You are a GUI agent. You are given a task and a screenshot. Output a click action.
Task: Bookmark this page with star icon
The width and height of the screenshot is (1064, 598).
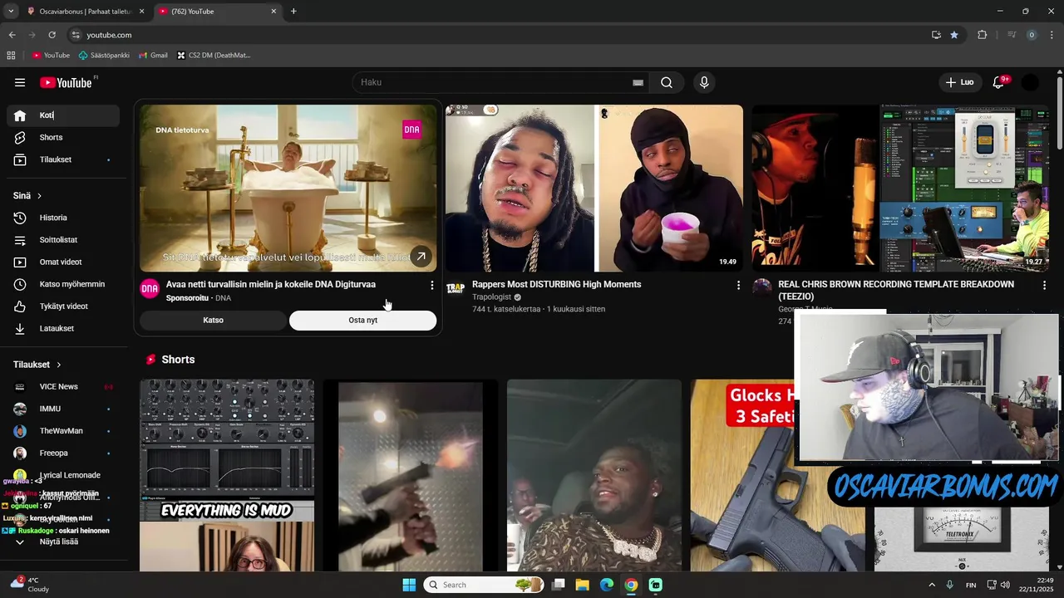(x=954, y=35)
